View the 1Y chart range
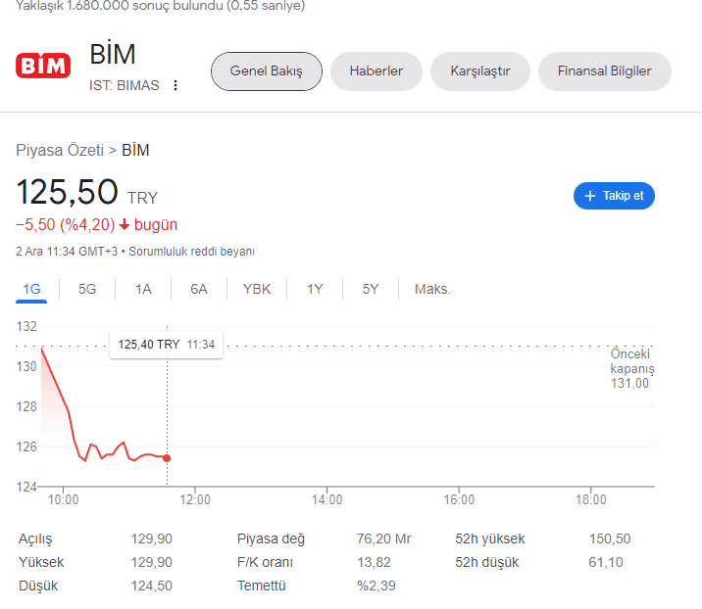Image resolution: width=702 pixels, height=609 pixels. pyautogui.click(x=315, y=289)
